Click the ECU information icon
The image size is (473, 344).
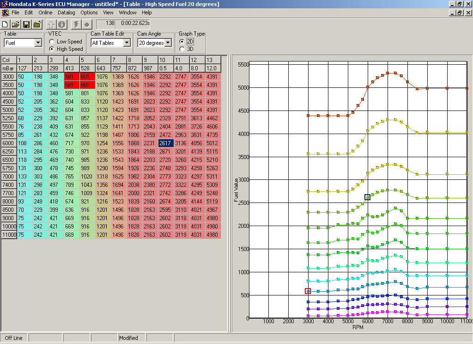tap(61, 25)
